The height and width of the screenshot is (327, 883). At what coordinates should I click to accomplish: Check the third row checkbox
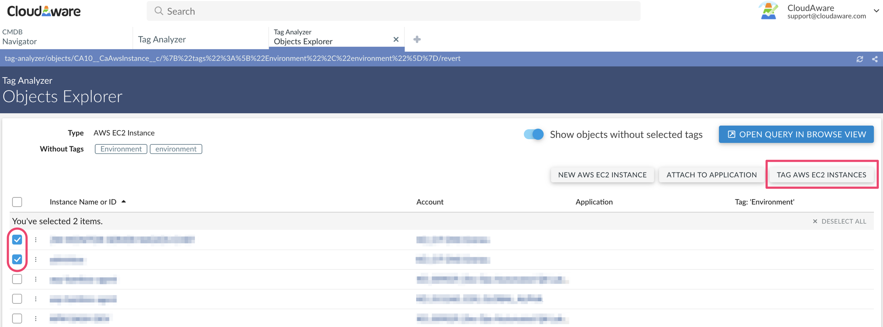click(17, 279)
